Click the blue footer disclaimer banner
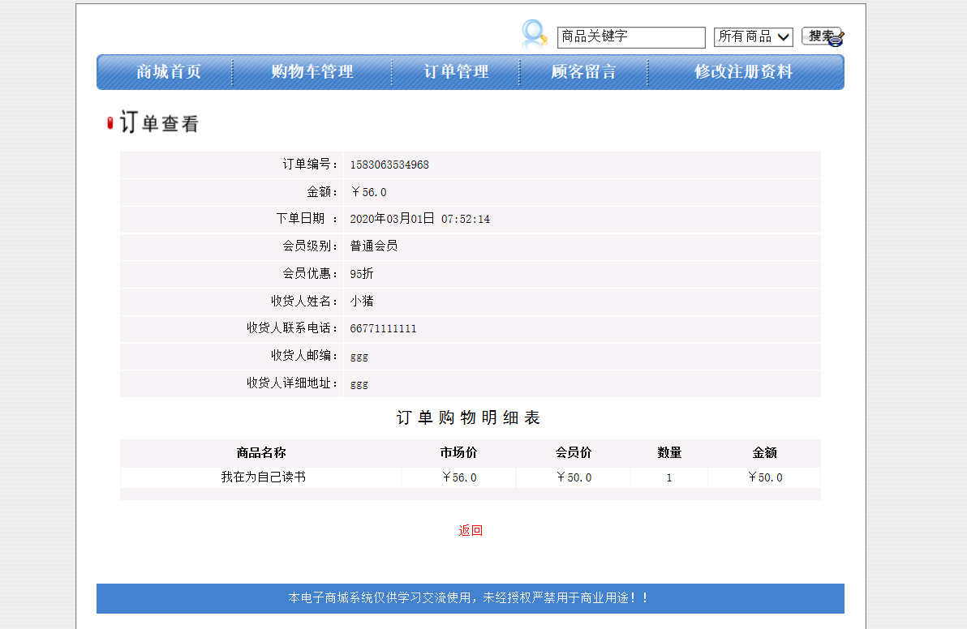Screen dimensions: 967x629 point(471,597)
